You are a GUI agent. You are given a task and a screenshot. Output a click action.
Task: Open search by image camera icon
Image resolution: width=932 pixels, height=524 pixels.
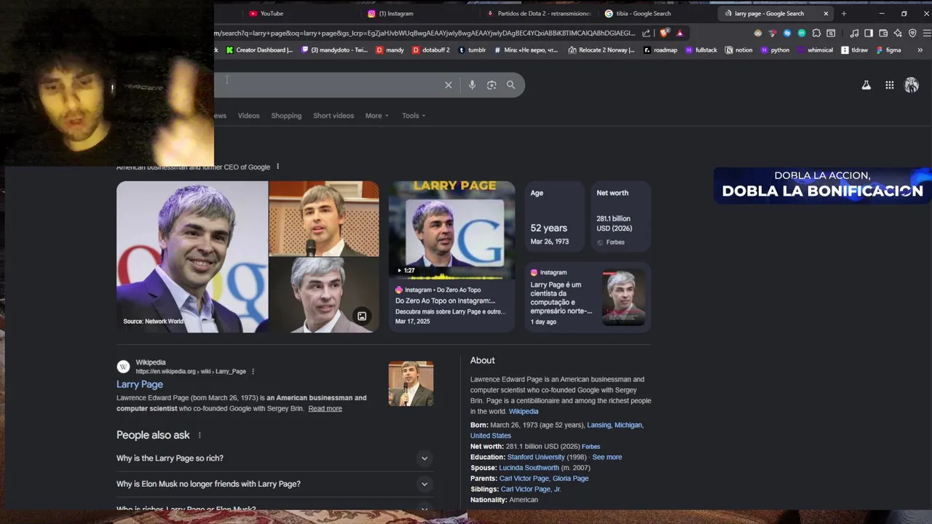point(491,85)
